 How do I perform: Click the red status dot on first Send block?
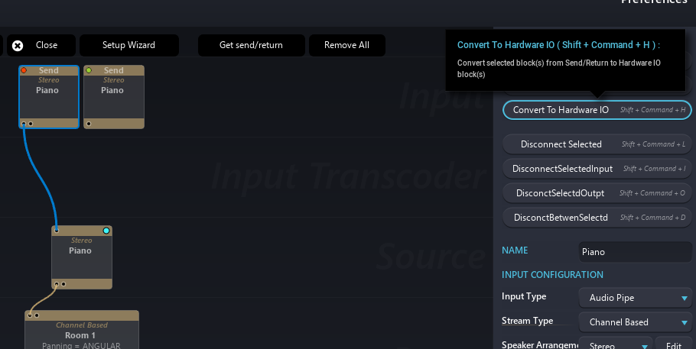coord(24,70)
